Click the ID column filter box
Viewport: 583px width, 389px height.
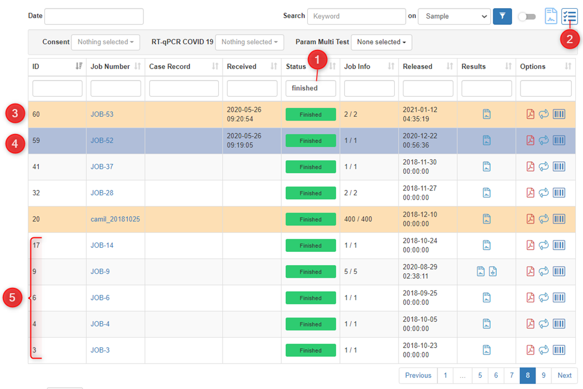[x=57, y=89]
